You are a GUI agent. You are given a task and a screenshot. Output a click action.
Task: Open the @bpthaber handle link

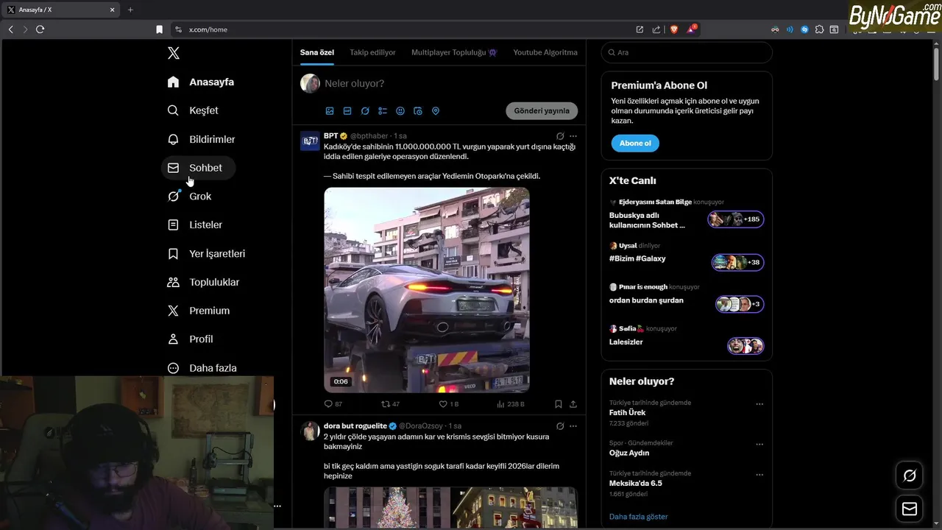369,136
